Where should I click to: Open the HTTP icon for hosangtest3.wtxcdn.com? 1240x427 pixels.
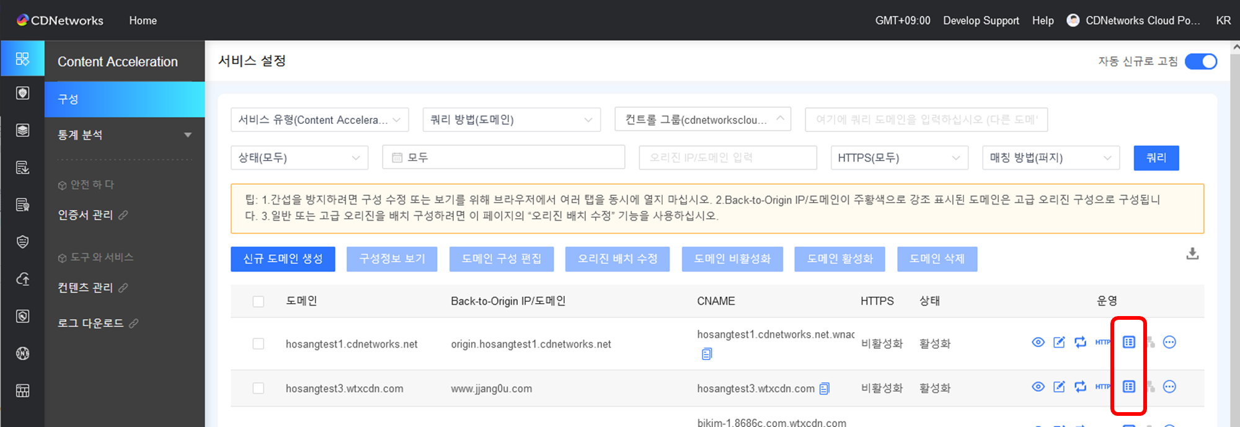click(1102, 387)
